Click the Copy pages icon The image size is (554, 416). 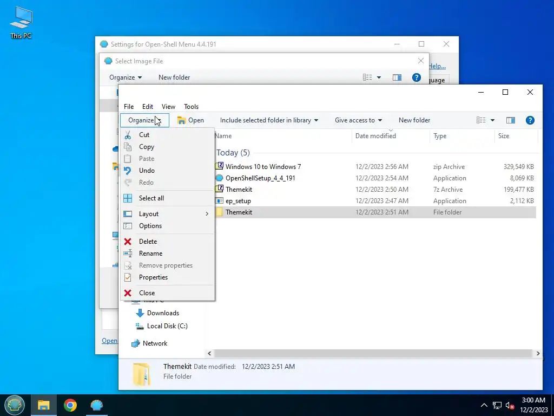click(x=128, y=147)
